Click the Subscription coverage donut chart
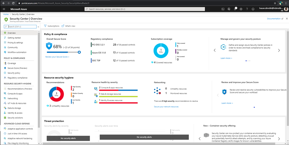Image resolution: width=289 pixels, height=145 pixels. click(161, 51)
